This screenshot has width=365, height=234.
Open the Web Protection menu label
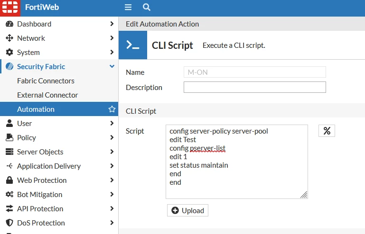[x=42, y=180]
